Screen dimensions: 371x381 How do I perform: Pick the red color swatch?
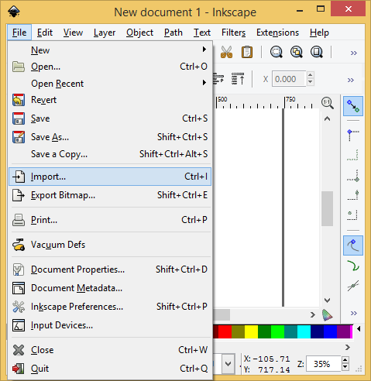tap(225, 331)
